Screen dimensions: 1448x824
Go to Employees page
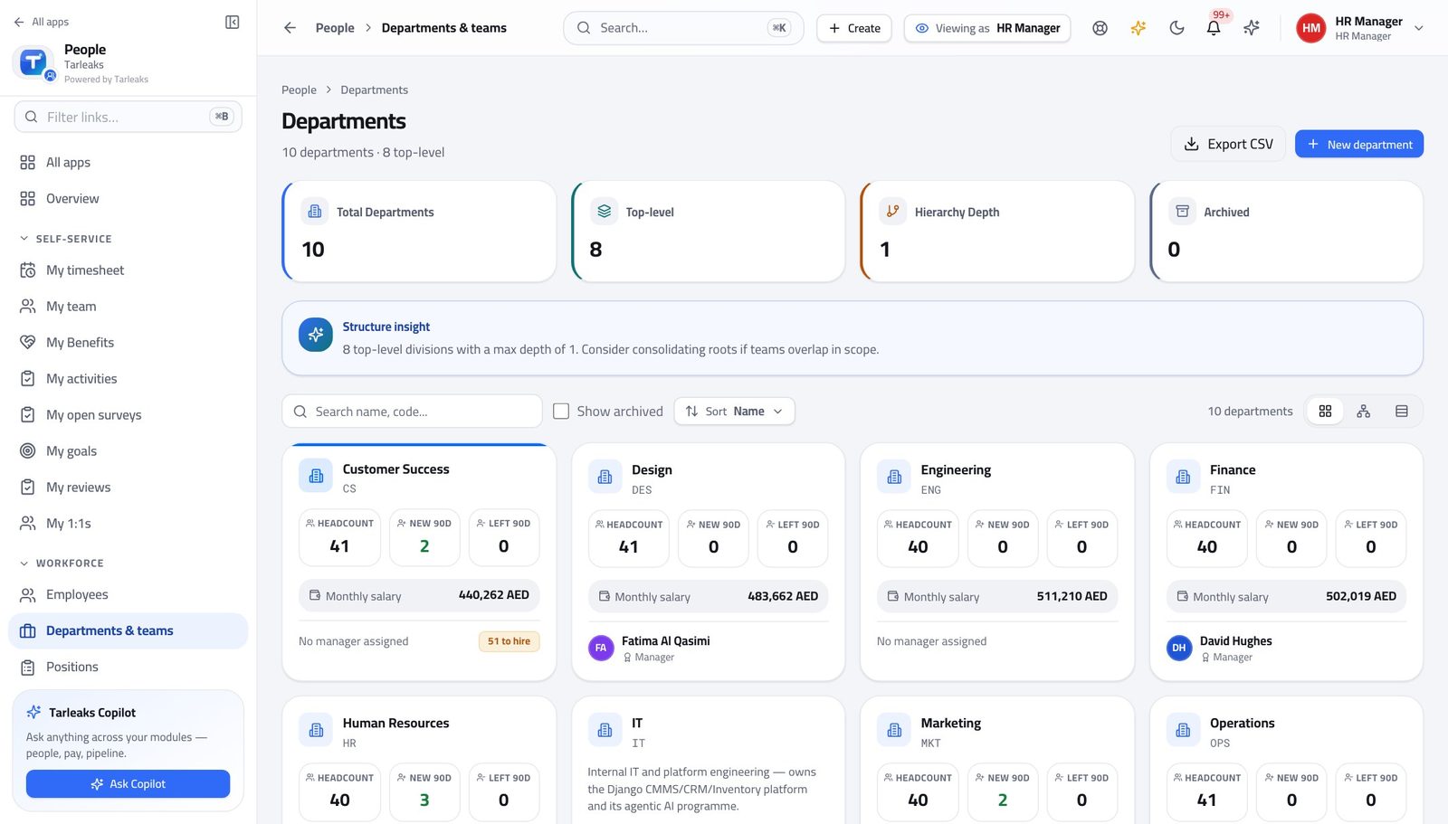[128, 595]
